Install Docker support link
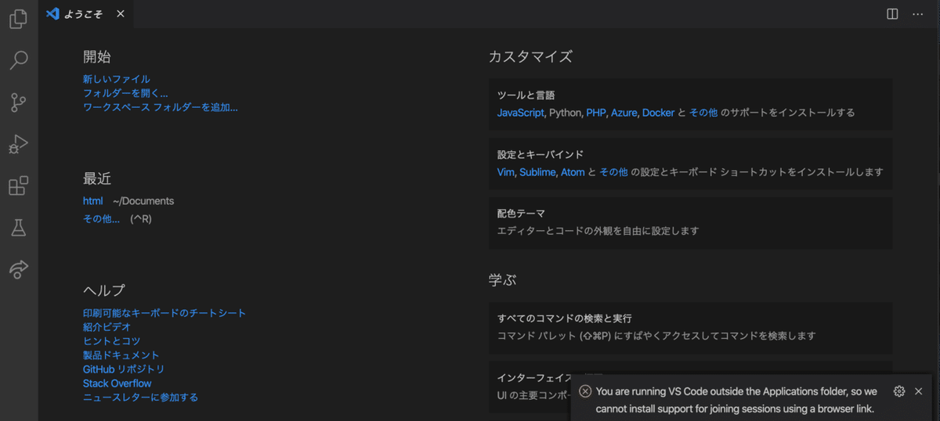The image size is (940, 421). click(658, 113)
